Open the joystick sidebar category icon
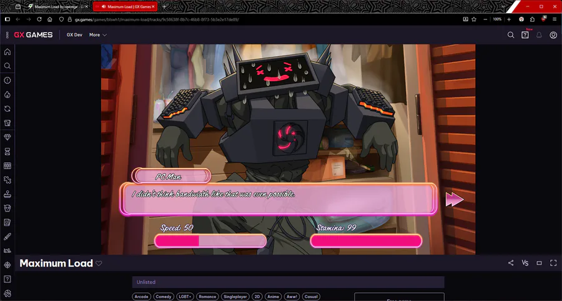Screen dimensions: 562x301 click(7, 194)
